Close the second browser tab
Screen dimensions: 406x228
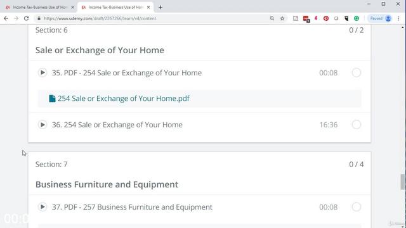coord(148,7)
